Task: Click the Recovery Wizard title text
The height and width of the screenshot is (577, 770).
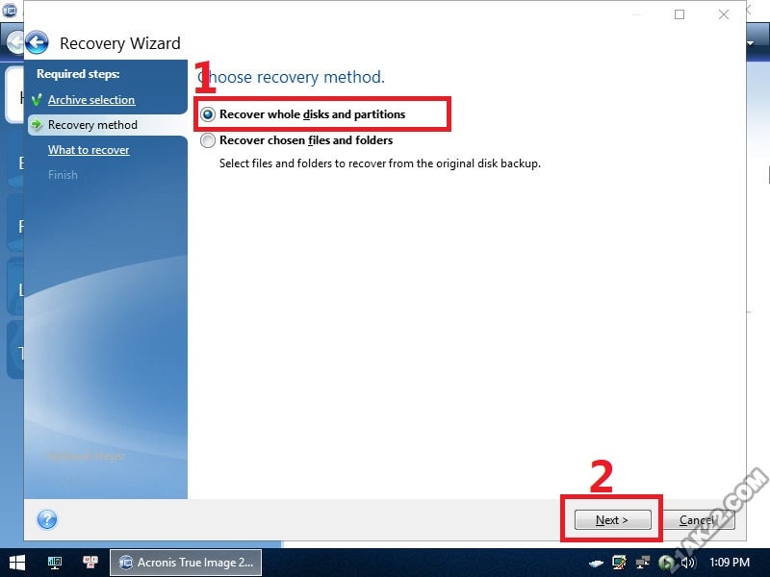Action: pos(120,43)
